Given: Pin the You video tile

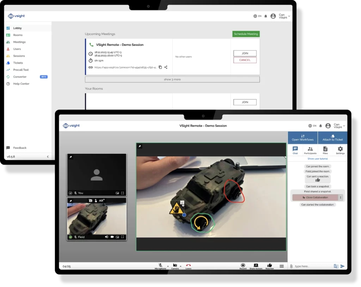Looking at the screenshot, I should pos(71,157).
